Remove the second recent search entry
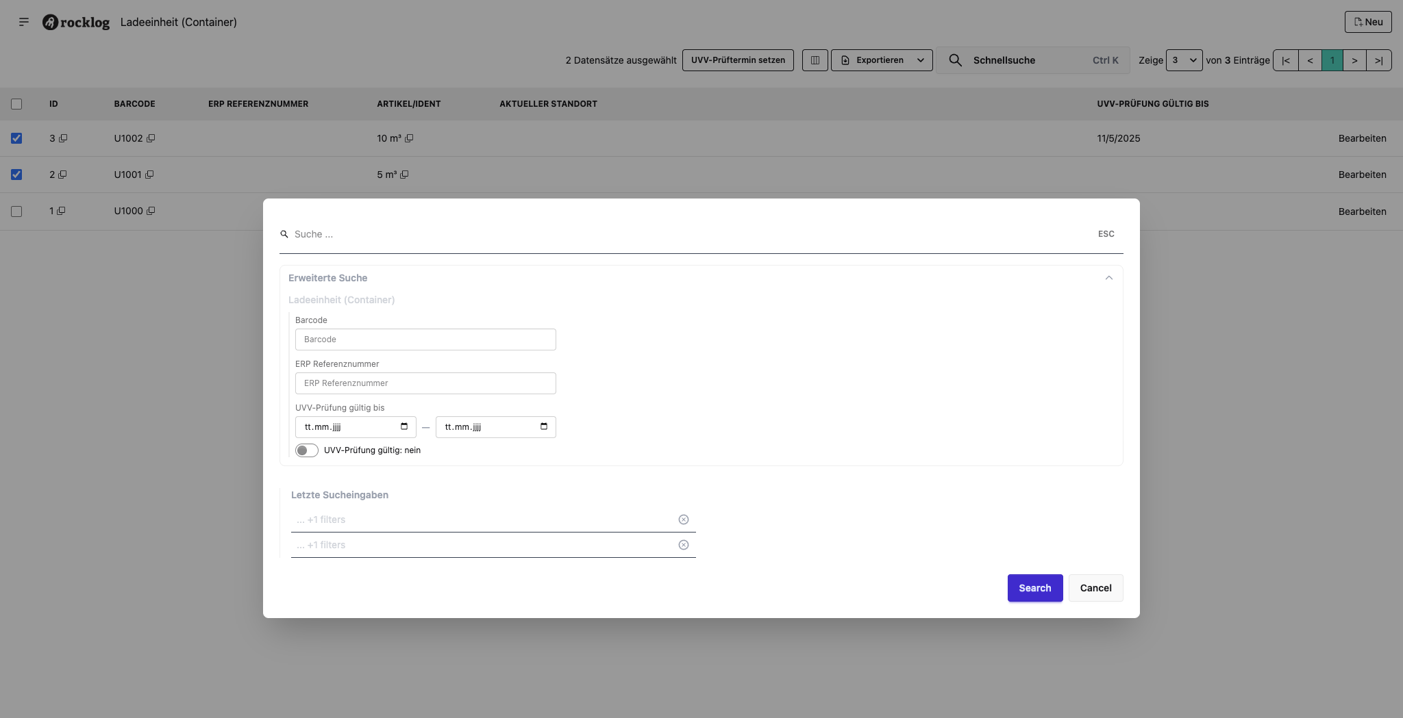The image size is (1403, 718). pyautogui.click(x=684, y=545)
